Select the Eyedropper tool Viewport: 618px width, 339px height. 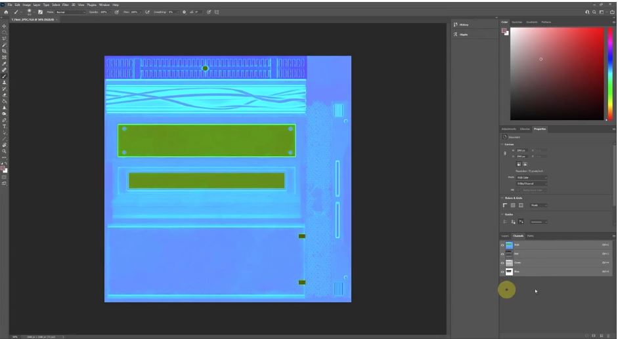(x=5, y=64)
